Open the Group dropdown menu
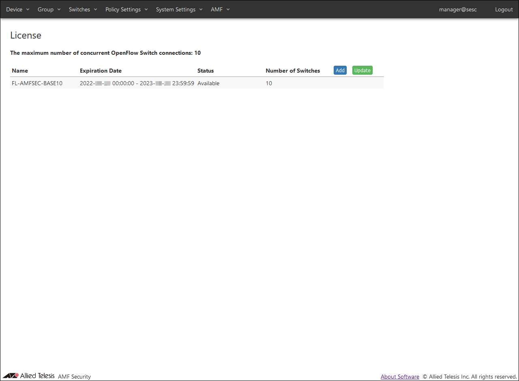The width and height of the screenshot is (519, 381). [x=49, y=9]
